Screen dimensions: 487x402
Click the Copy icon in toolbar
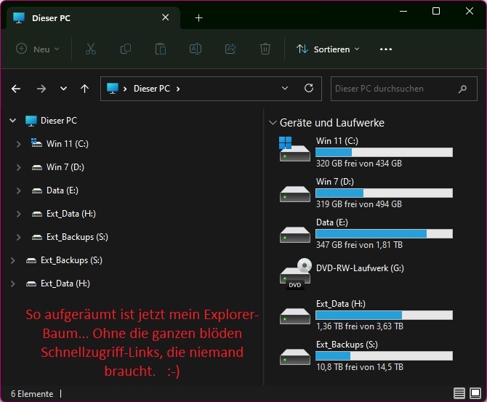pyautogui.click(x=126, y=49)
